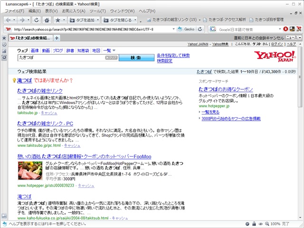Open the ニュース ticker dropdown
This screenshot has width=304, height=228.
click(291, 38)
